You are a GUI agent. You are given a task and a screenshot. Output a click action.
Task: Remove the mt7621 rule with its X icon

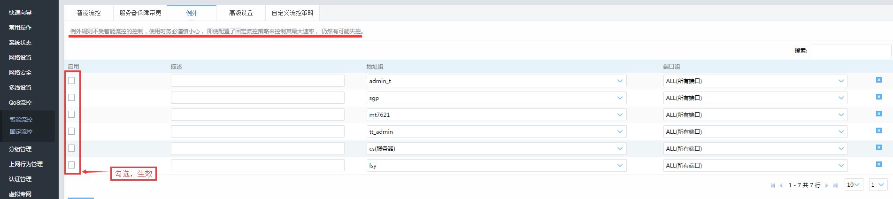click(878, 114)
